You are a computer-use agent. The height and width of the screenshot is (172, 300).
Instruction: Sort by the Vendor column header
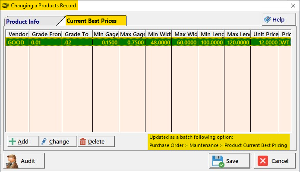pyautogui.click(x=18, y=34)
